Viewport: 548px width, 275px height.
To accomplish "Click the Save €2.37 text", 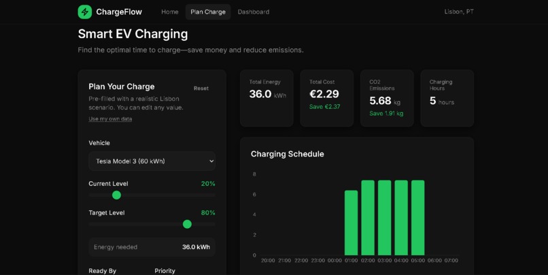I will point(325,107).
